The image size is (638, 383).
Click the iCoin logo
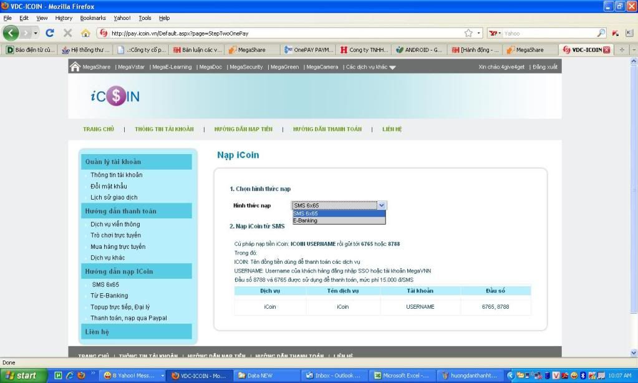115,96
